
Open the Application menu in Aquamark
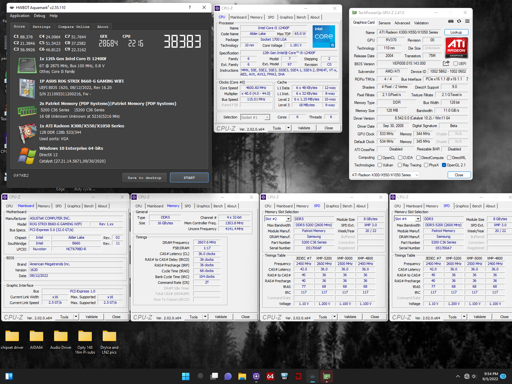[x=20, y=16]
